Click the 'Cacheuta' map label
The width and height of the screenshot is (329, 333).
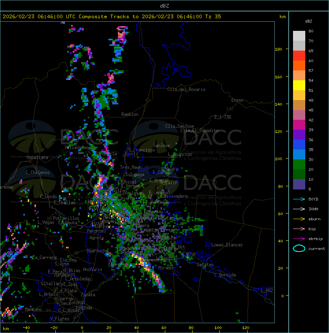68,223
